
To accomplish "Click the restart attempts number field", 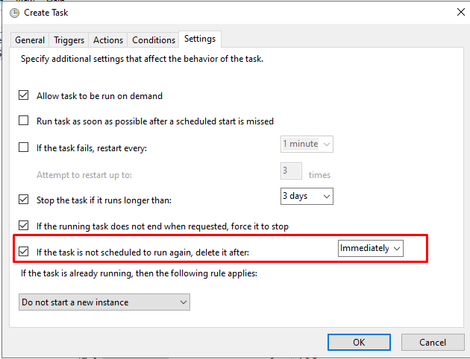I will pos(291,171).
